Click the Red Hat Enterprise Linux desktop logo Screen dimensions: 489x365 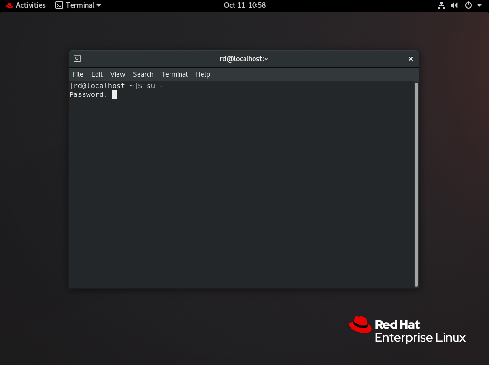(407, 330)
